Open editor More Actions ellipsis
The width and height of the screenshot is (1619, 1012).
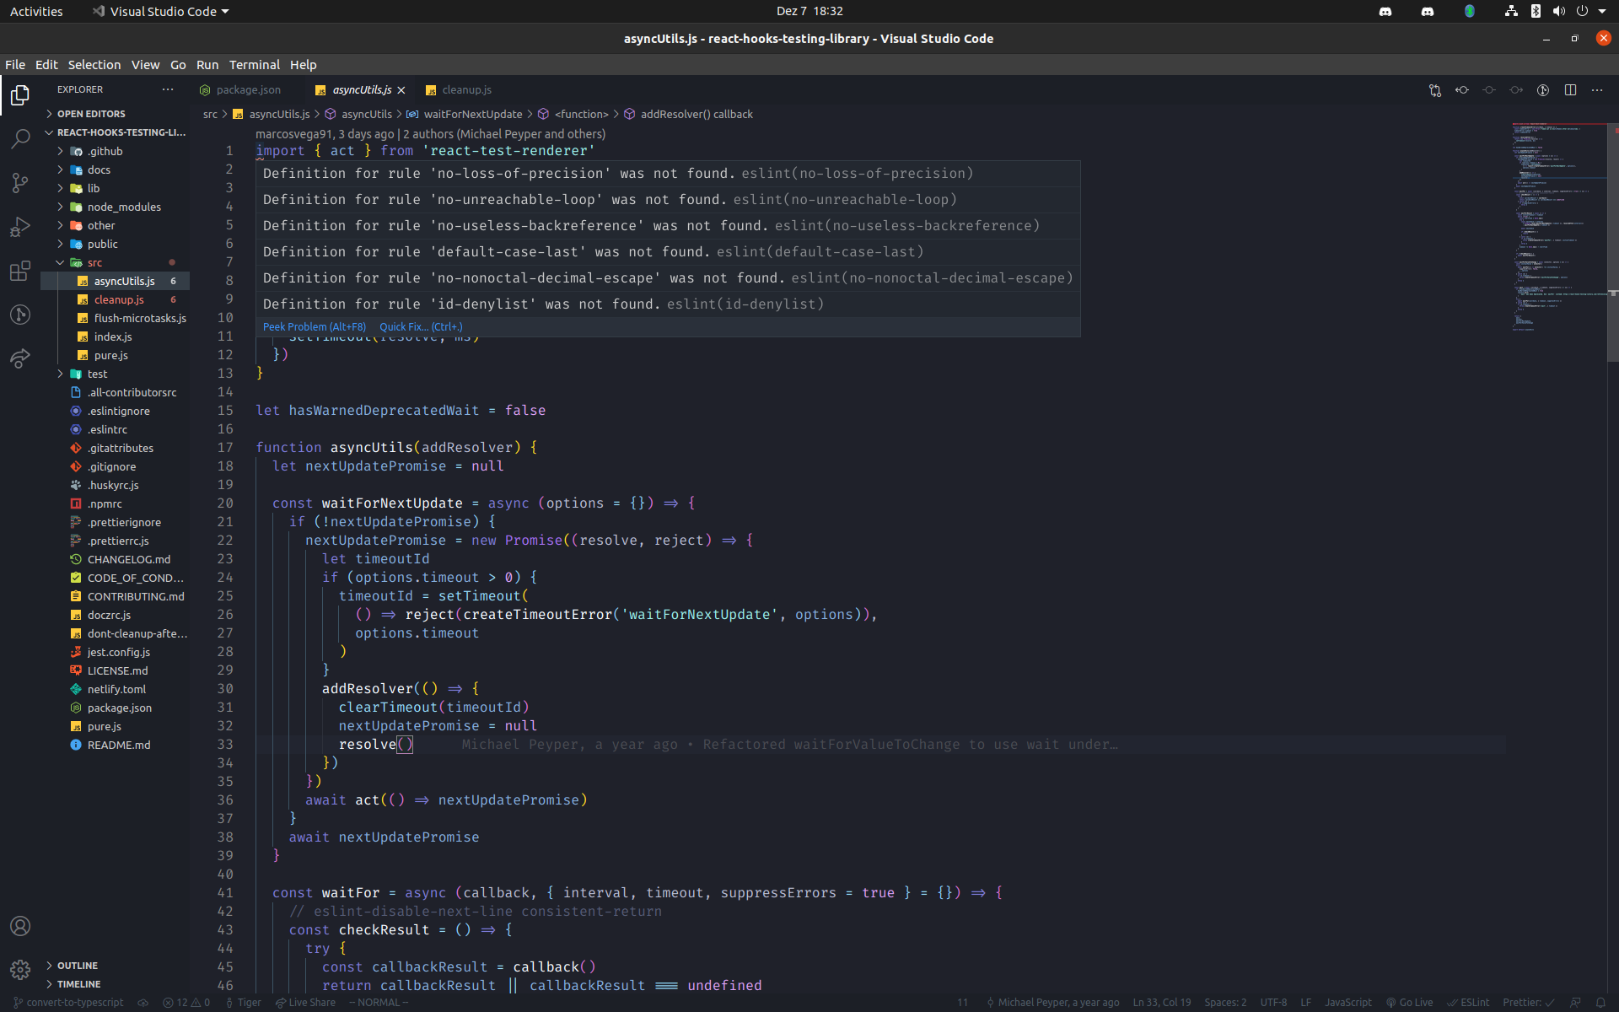[x=1597, y=90]
